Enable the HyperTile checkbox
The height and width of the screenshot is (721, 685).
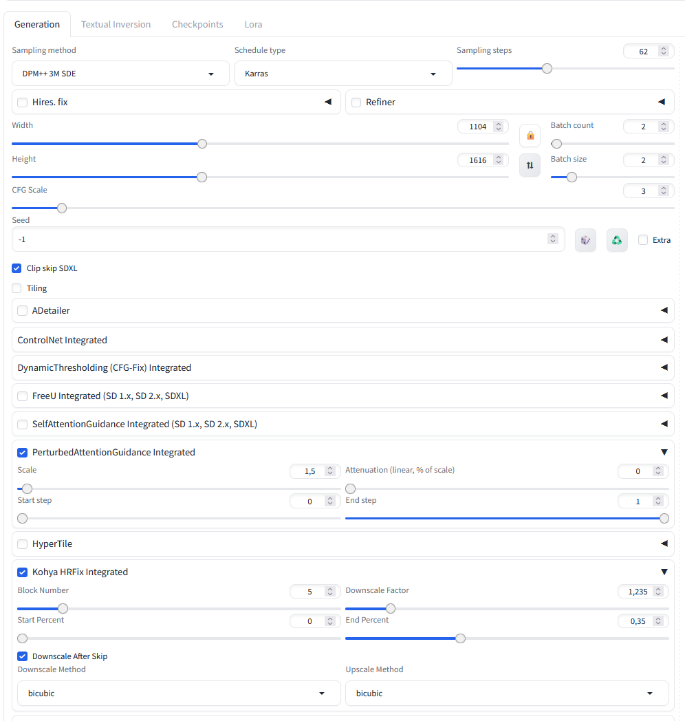[x=23, y=544]
